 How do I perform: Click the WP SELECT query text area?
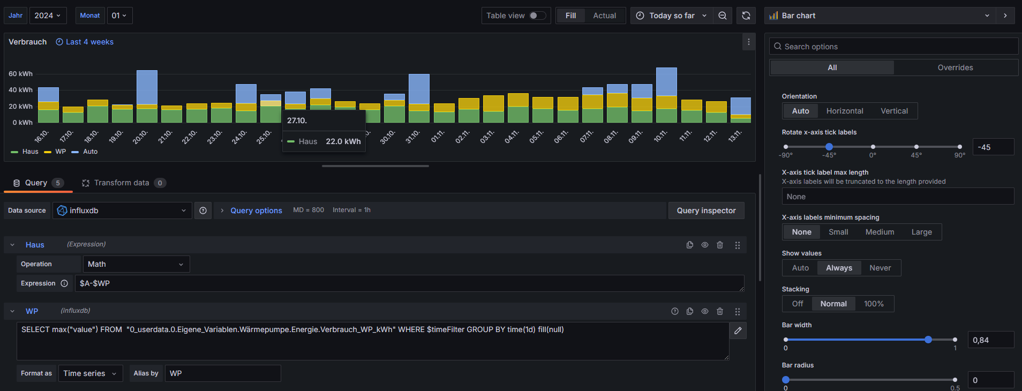(x=373, y=341)
